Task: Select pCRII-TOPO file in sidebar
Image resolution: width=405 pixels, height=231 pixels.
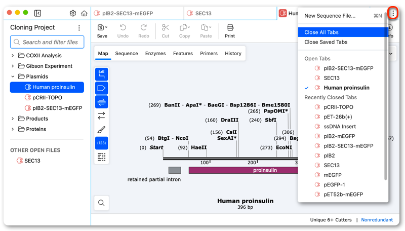Action: pyautogui.click(x=47, y=98)
